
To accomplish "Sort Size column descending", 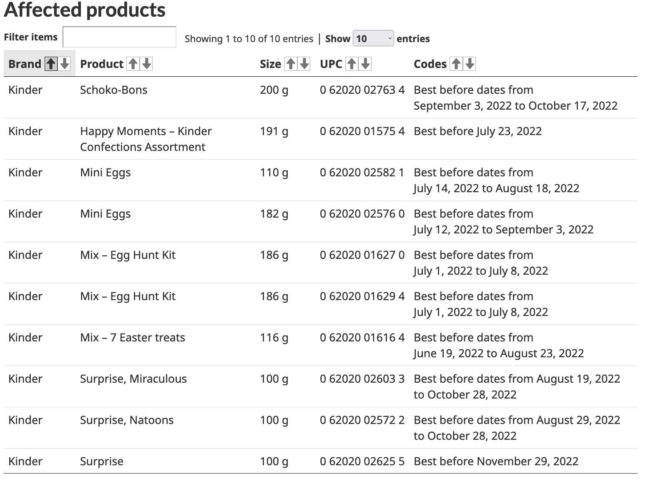I will pos(304,64).
